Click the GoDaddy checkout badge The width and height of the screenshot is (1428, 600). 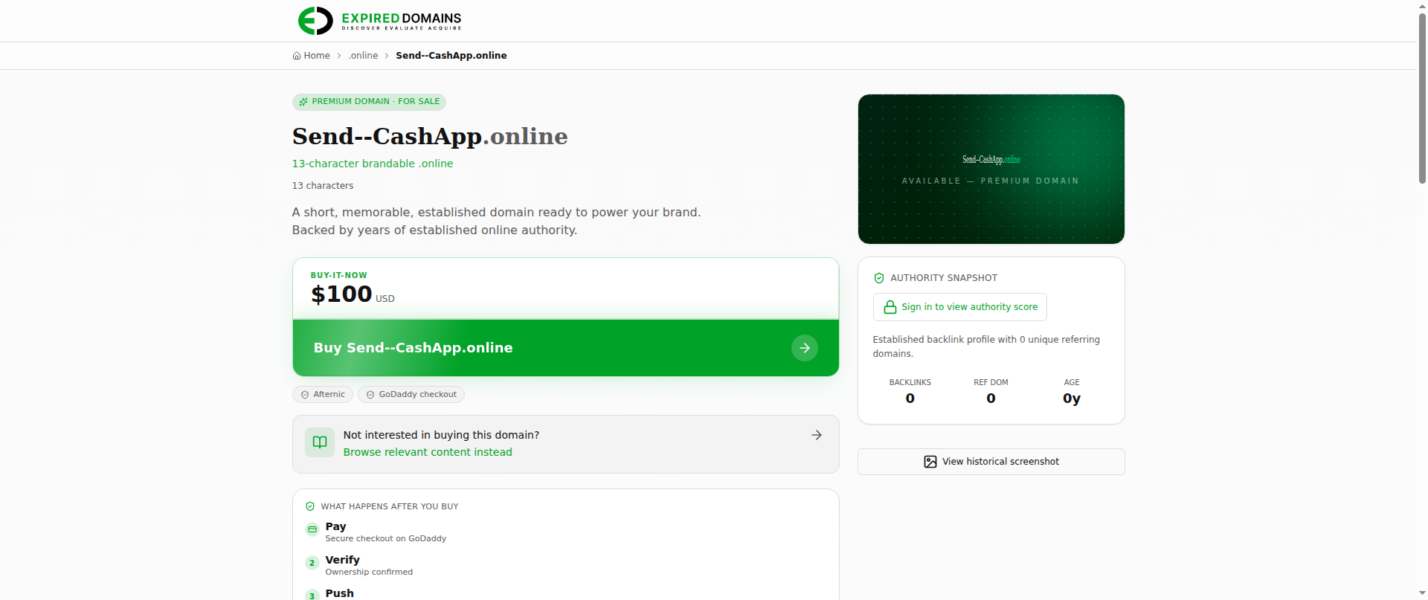click(411, 395)
